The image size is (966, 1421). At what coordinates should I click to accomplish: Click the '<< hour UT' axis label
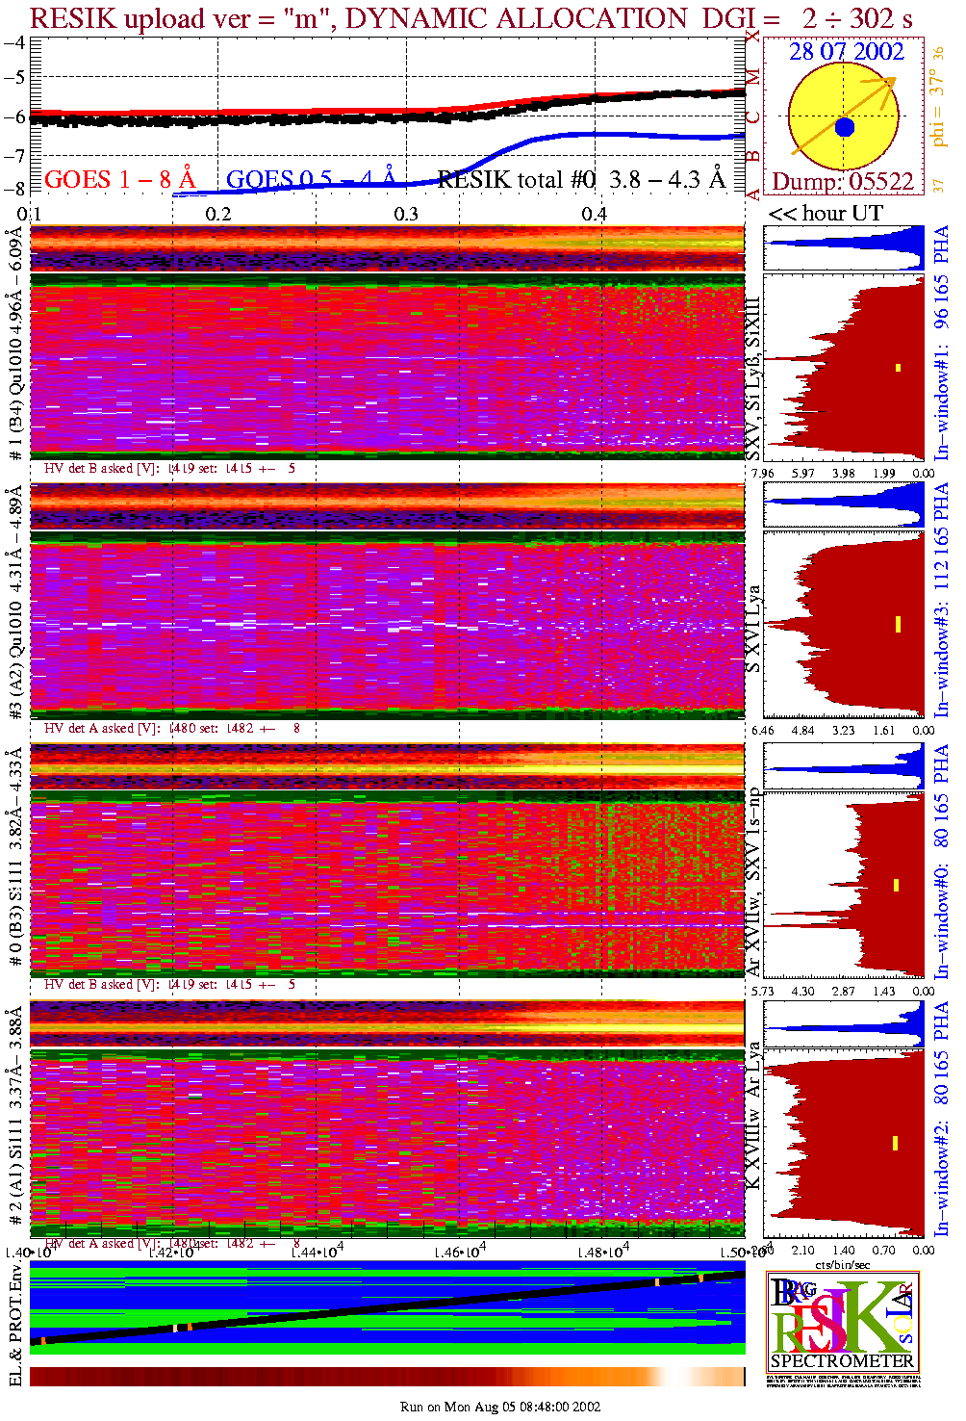pos(825,214)
